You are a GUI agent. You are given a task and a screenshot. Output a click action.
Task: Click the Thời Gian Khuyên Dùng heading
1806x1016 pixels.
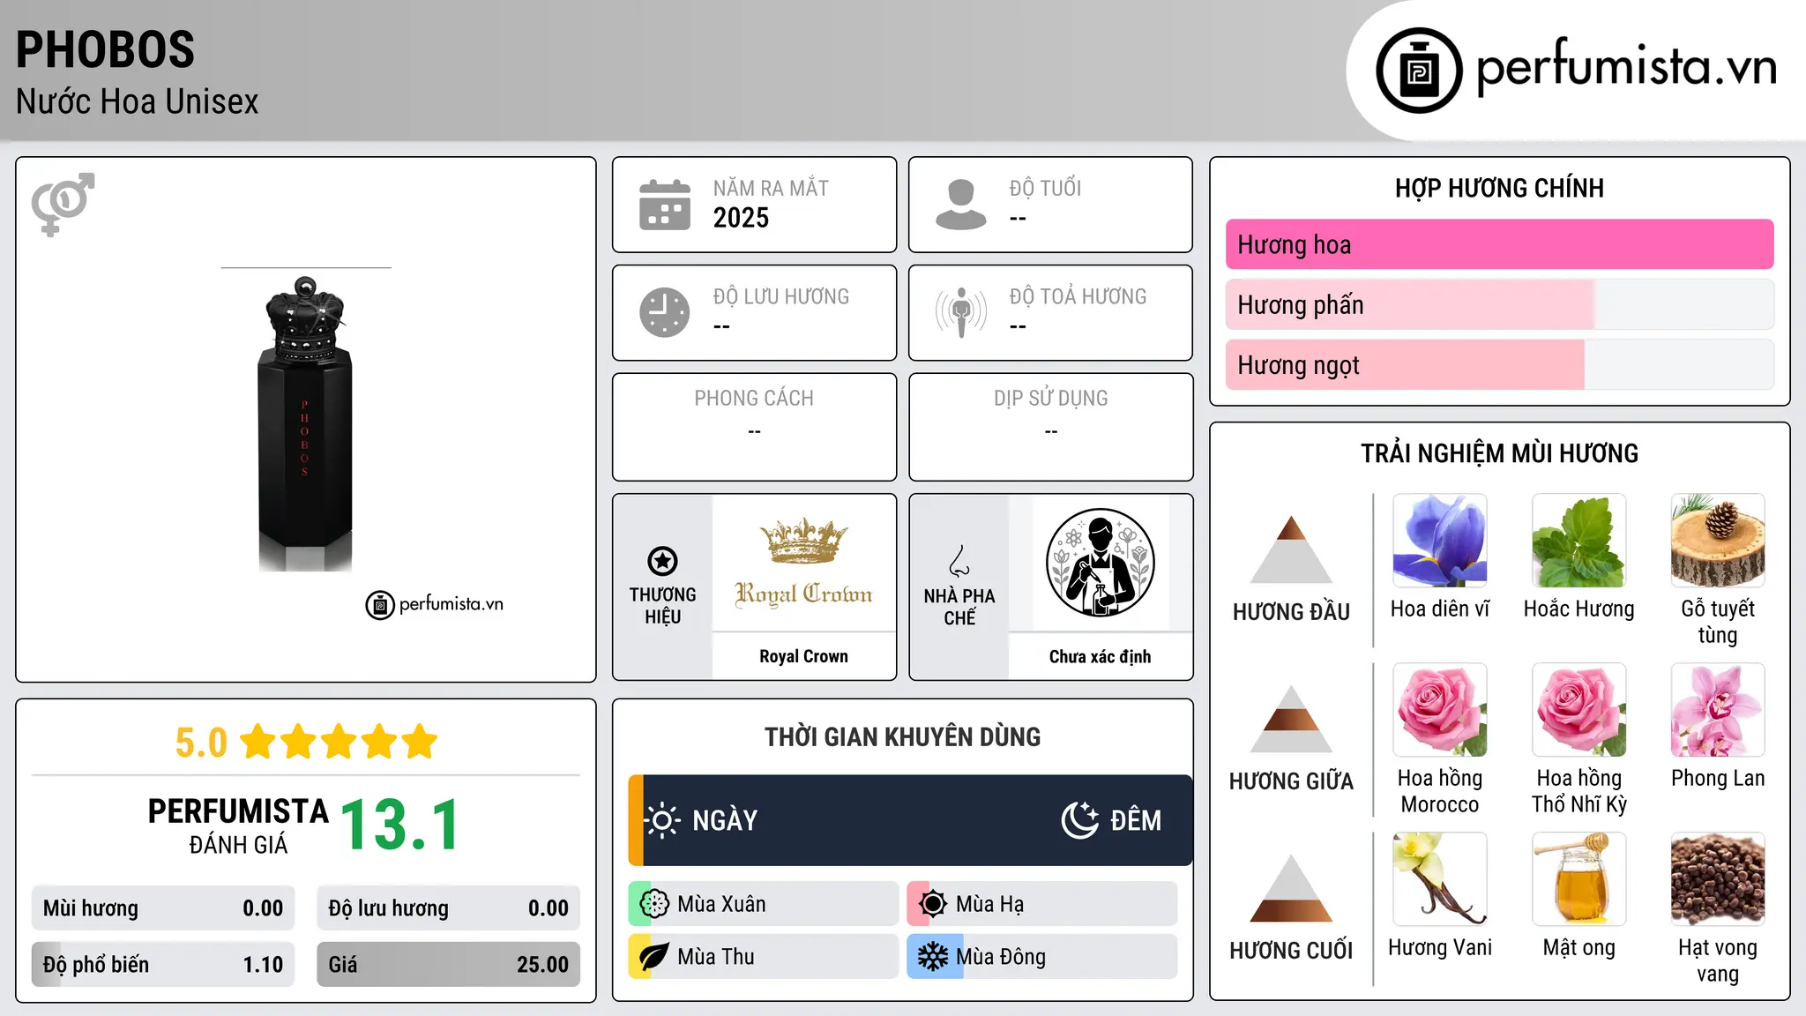pyautogui.click(x=902, y=736)
